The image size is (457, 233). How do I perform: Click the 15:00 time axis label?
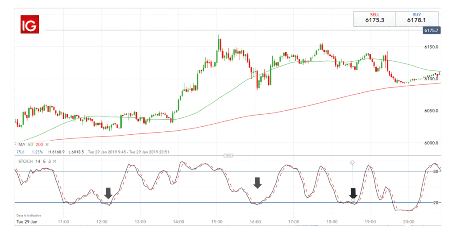tap(217, 221)
